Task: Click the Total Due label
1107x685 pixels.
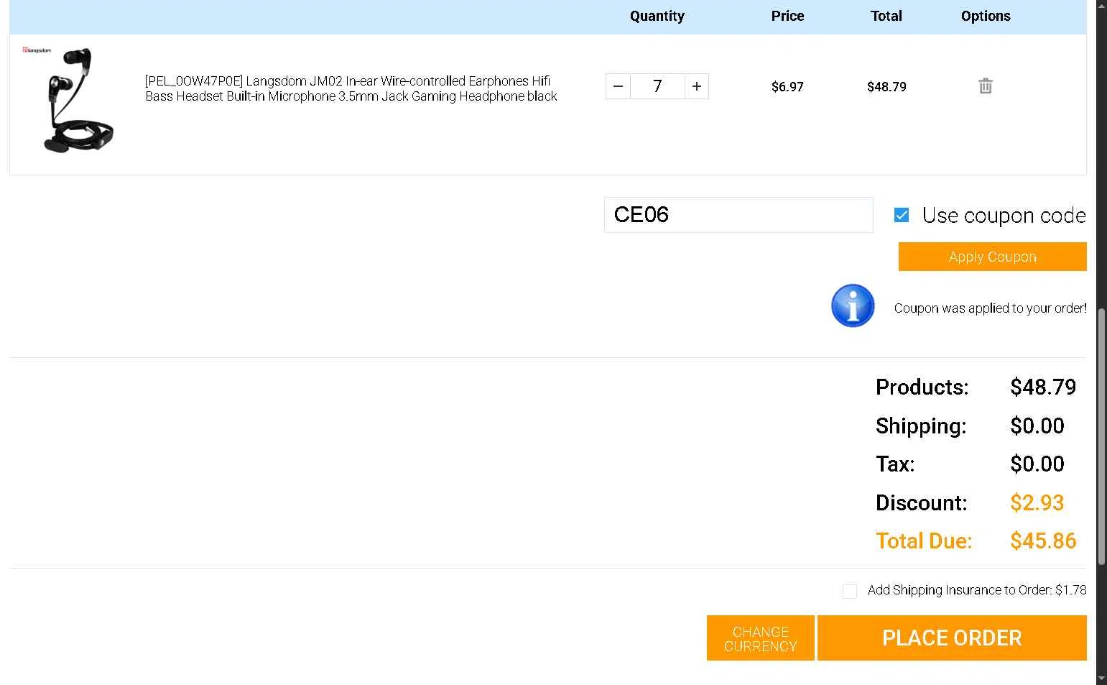Action: (924, 541)
